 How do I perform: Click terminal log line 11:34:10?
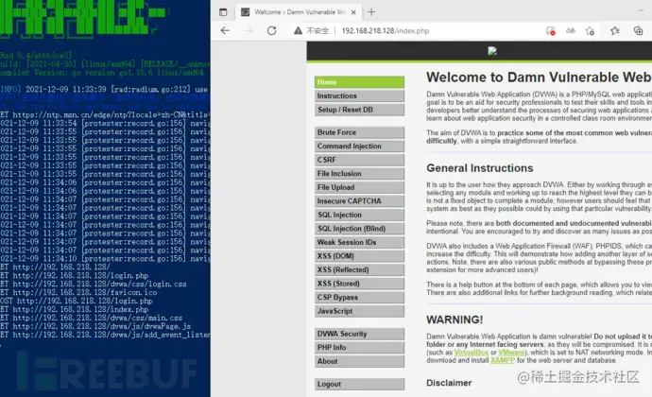tap(105, 259)
